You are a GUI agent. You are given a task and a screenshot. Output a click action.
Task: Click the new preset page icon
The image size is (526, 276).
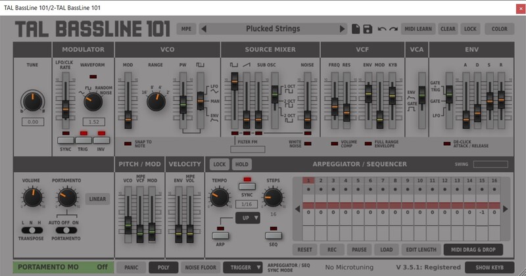click(x=356, y=29)
